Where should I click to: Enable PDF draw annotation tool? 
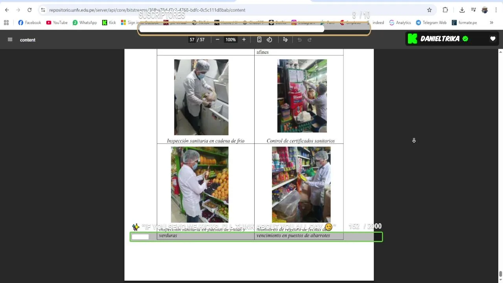(x=285, y=39)
